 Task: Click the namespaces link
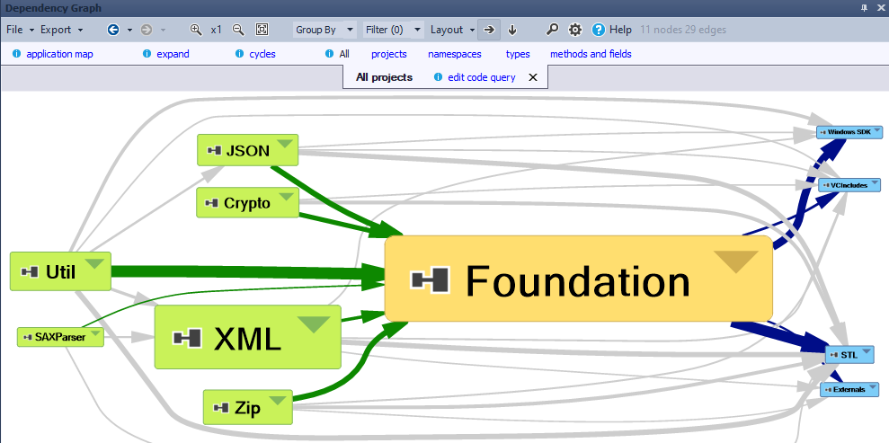(455, 55)
